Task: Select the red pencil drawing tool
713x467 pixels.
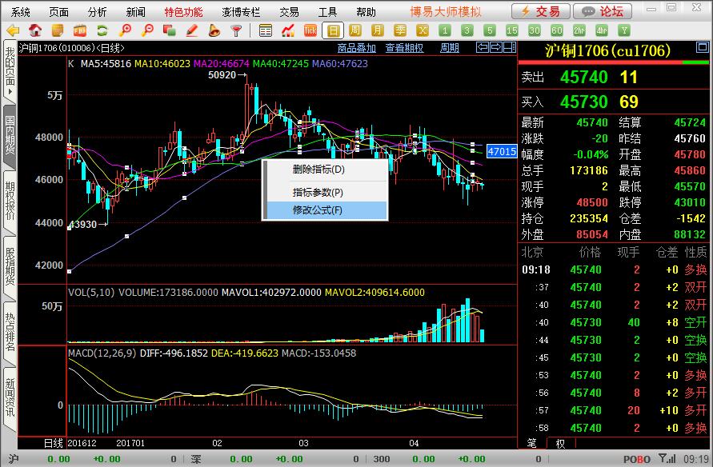Action: pos(192,30)
